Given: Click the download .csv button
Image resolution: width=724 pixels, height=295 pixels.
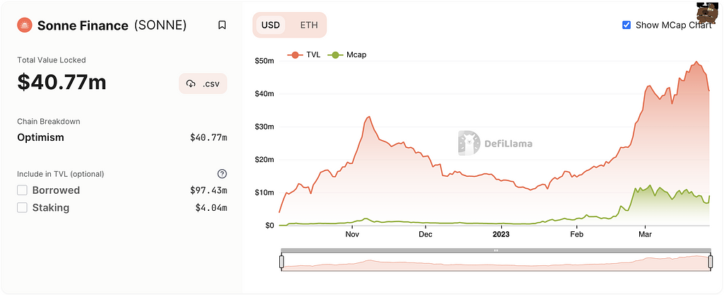Looking at the screenshot, I should click(203, 83).
